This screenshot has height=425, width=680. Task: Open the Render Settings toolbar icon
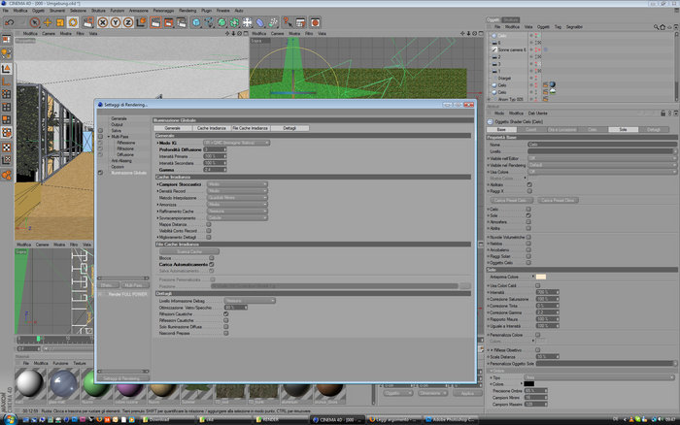tap(181, 22)
